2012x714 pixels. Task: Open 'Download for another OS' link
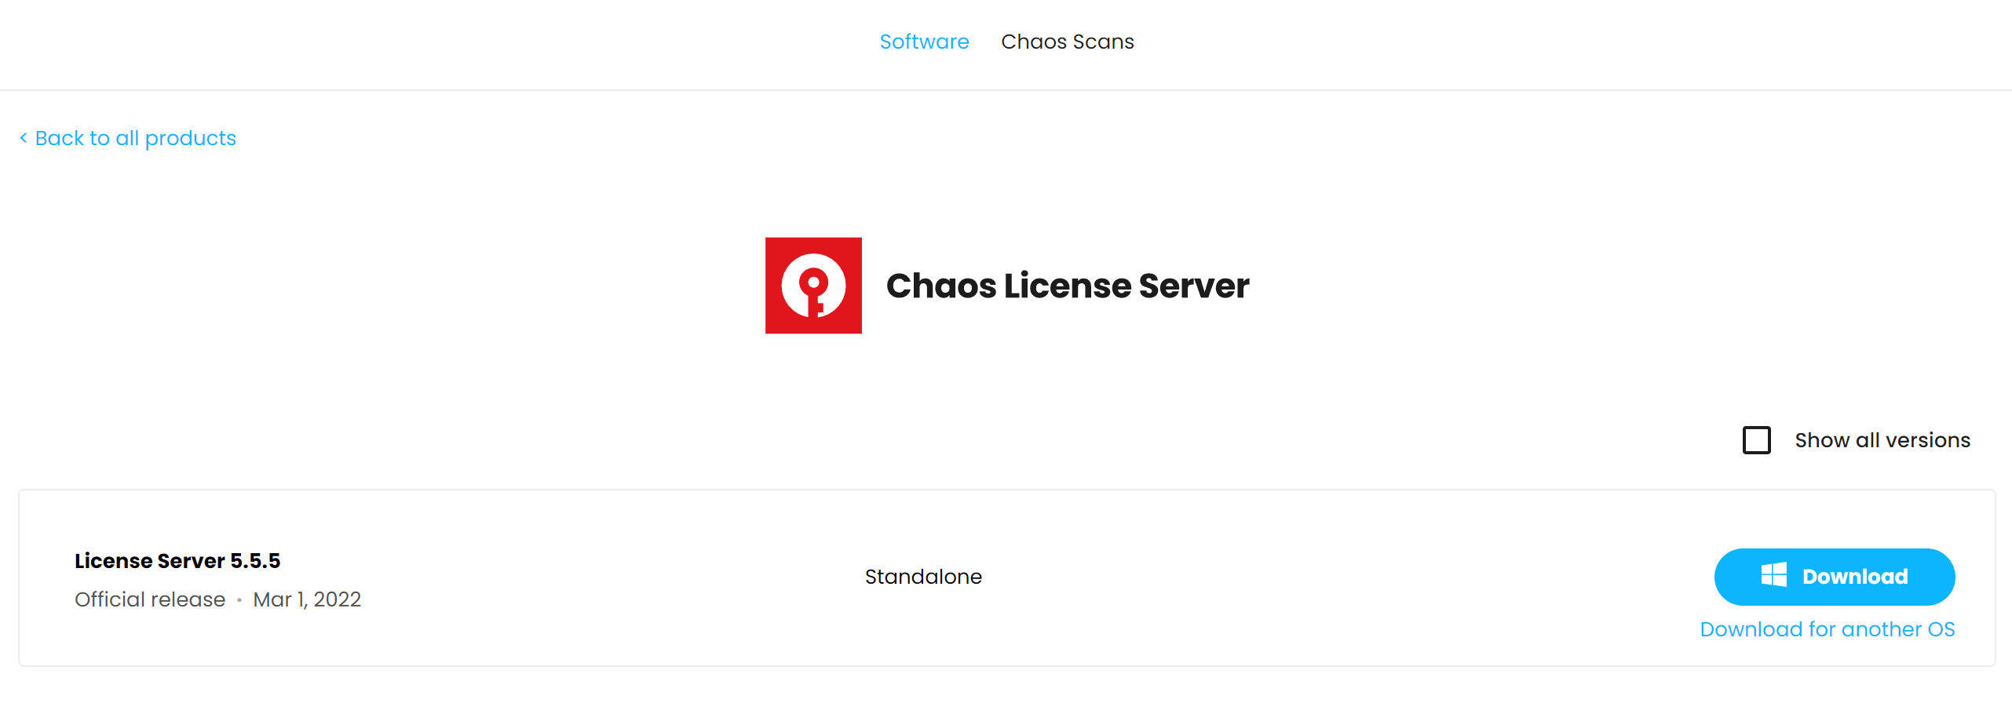pos(1827,629)
